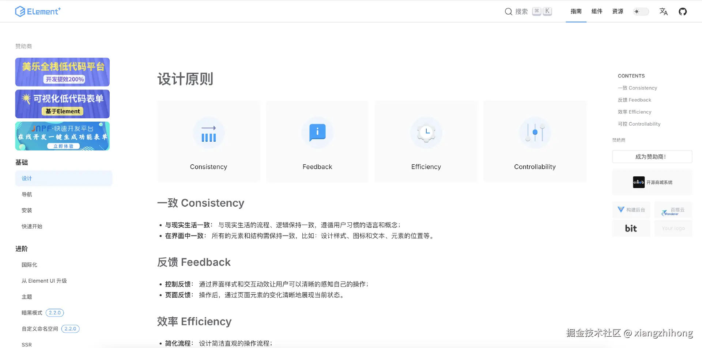Click the Controllability card label
Viewport: 702px width, 348px height.
535,167
